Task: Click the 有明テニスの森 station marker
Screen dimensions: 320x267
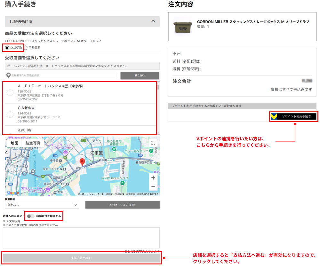Action: pyautogui.click(x=64, y=169)
